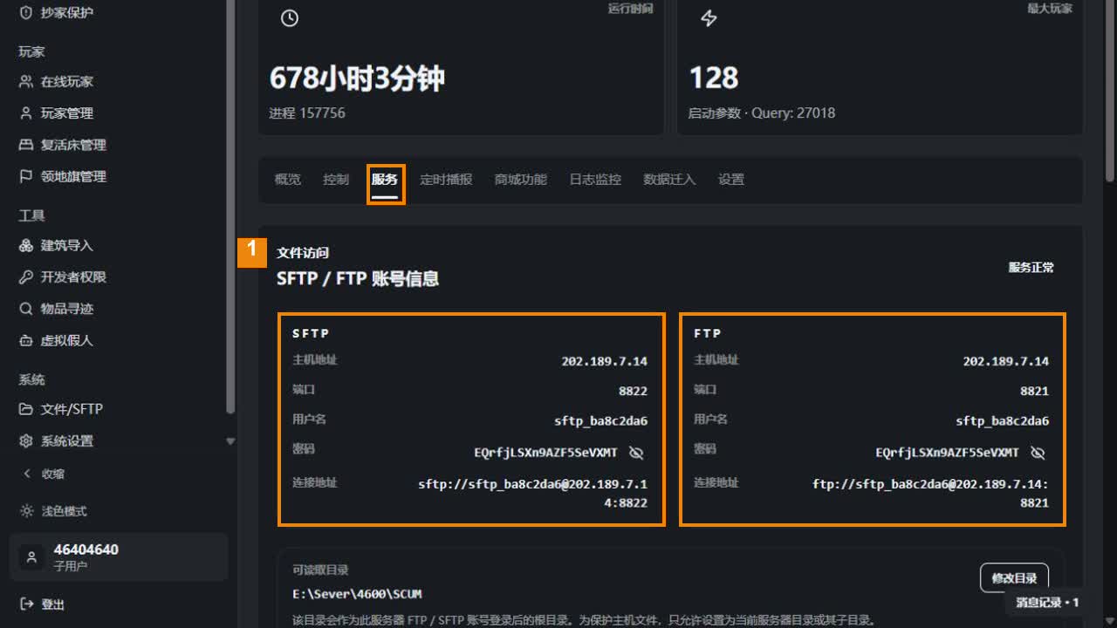Open the 商城功能 tab

[x=521, y=180]
